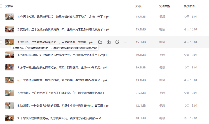
Task: Click thumbnail of 套狗结 video
Action: pos(9,93)
